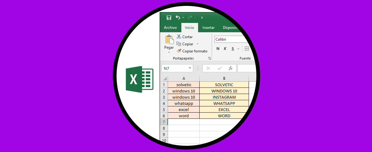Click the uppercase SOLVETIC cell
Screen dimensions: 372x152
pyautogui.click(x=224, y=85)
